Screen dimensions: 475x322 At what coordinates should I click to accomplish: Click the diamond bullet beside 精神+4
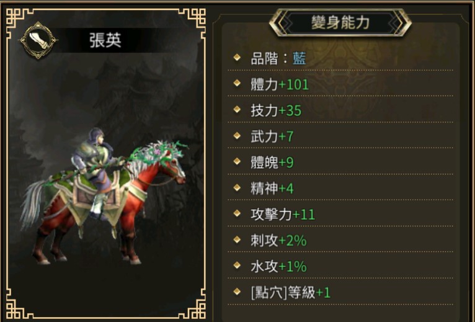[238, 187]
